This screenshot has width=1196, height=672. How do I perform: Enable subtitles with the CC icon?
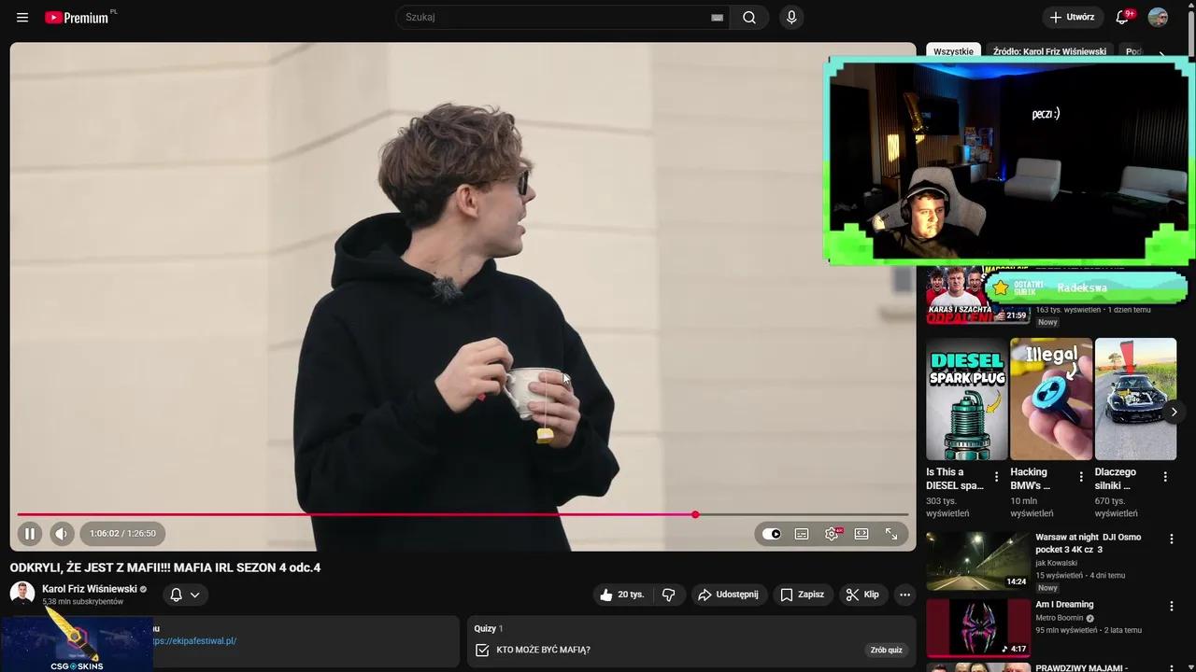pyautogui.click(x=801, y=533)
